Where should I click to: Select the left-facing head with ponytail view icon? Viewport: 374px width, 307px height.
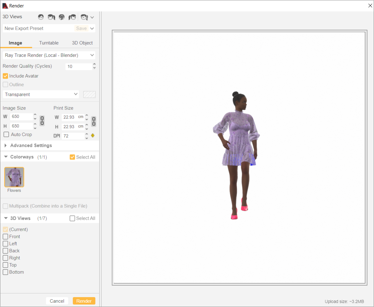[x=51, y=17]
